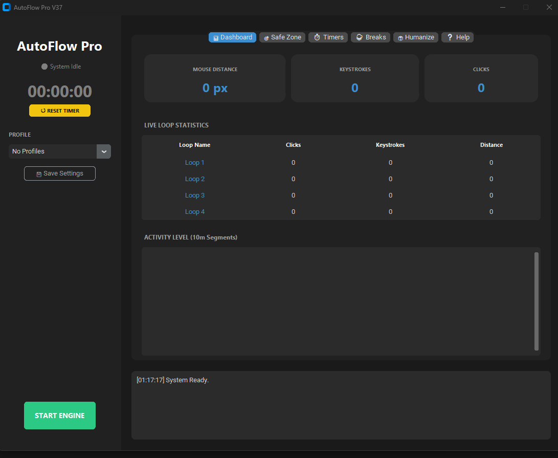Click the AutoFlow Pro logo in the titlebar

7,7
